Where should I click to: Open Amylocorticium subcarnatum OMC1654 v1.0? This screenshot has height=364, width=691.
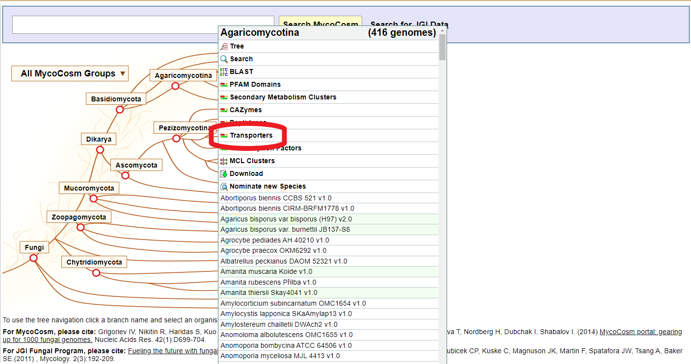click(328, 303)
